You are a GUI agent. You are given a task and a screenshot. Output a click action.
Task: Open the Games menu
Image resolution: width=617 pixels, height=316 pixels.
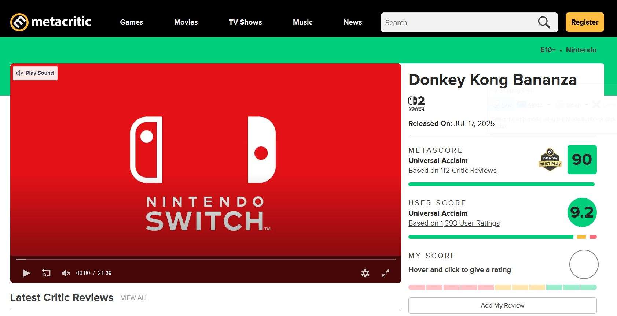(132, 22)
